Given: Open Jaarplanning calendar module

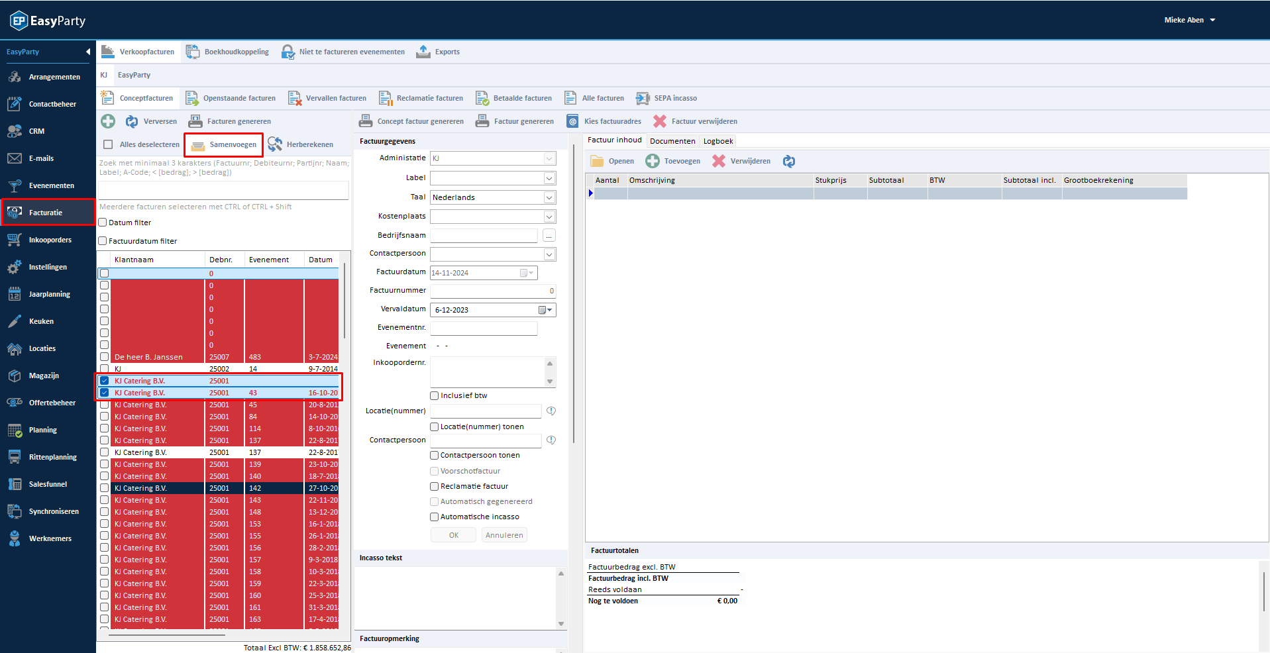Looking at the screenshot, I should [x=39, y=294].
